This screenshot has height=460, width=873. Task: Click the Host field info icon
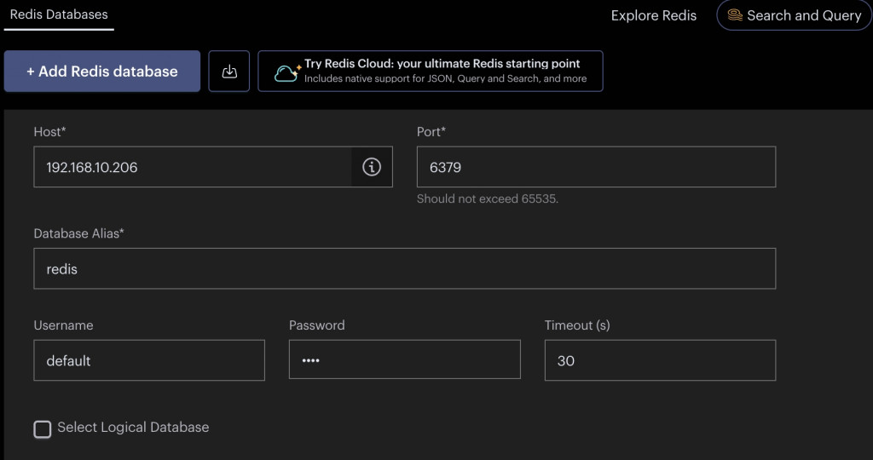point(372,167)
